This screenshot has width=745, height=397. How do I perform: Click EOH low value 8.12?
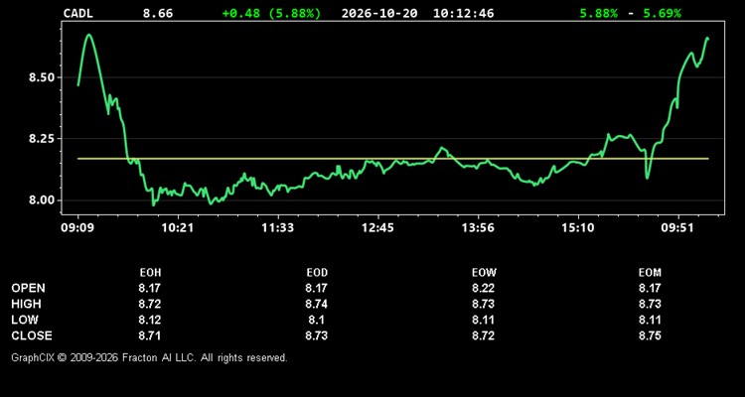tap(150, 320)
